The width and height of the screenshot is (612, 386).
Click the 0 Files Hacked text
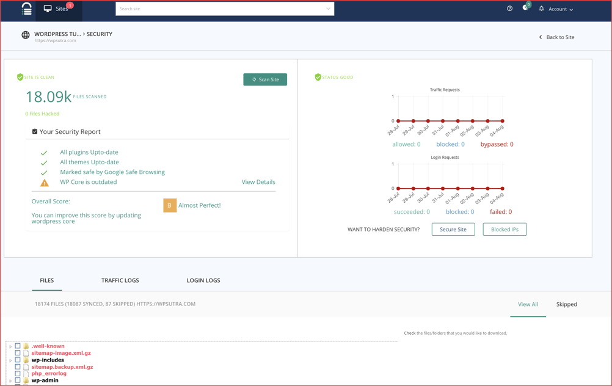point(42,114)
